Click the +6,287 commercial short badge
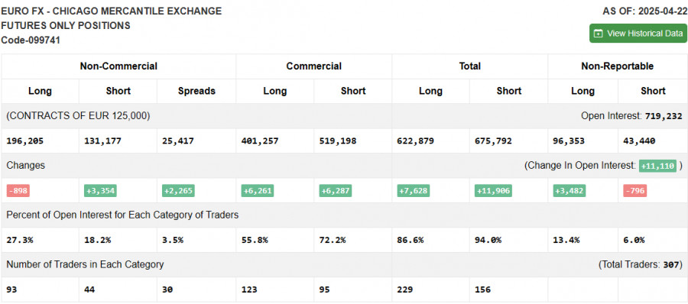Image resolution: width=688 pixels, height=304 pixels. pos(336,191)
